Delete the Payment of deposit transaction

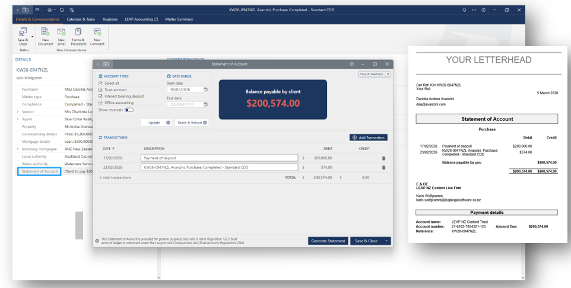pyautogui.click(x=383, y=158)
